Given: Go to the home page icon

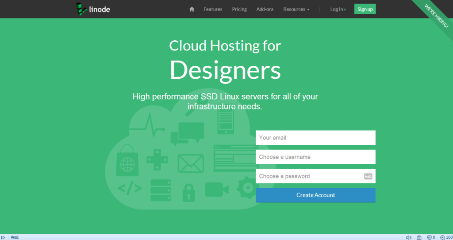Looking at the screenshot, I should (192, 9).
